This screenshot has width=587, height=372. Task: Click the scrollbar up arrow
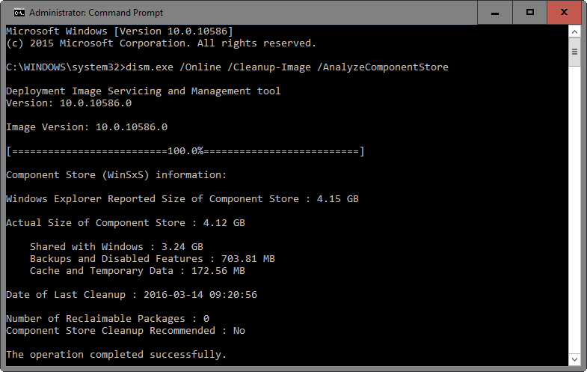[x=574, y=31]
